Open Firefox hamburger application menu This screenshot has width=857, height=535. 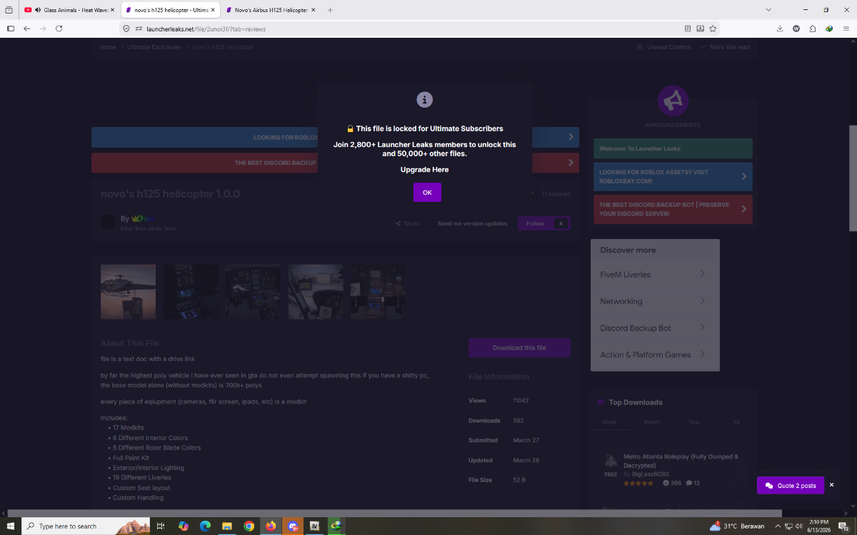click(x=846, y=29)
